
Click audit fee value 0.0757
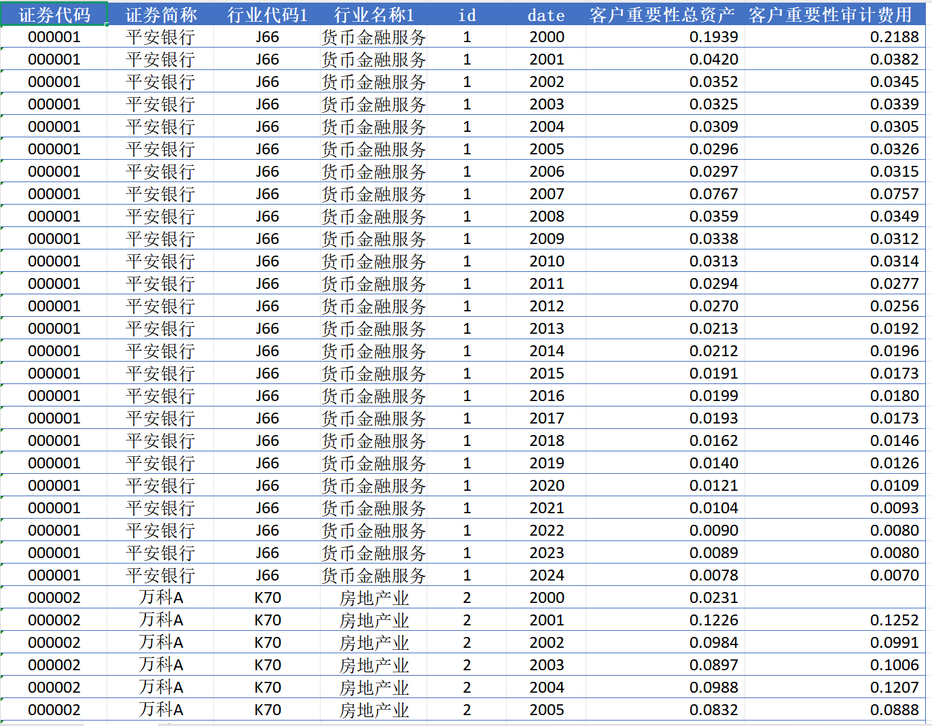pyautogui.click(x=835, y=194)
